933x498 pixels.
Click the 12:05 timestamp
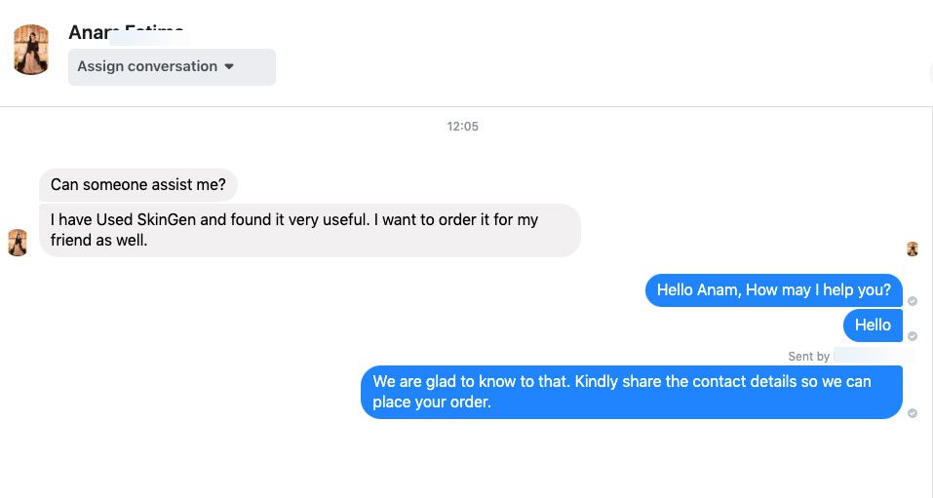pyautogui.click(x=462, y=127)
